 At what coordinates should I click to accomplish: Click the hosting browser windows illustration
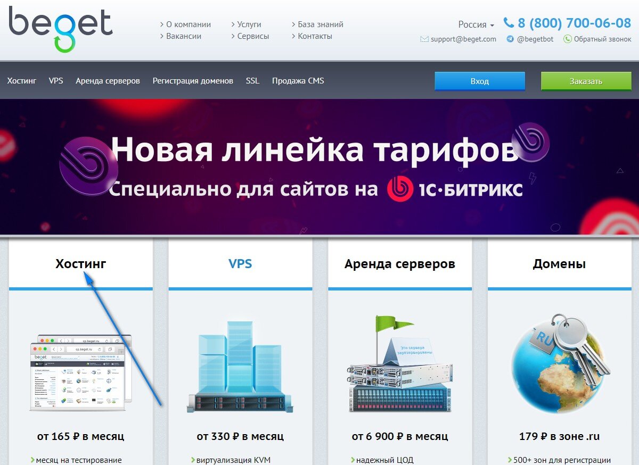pyautogui.click(x=80, y=372)
